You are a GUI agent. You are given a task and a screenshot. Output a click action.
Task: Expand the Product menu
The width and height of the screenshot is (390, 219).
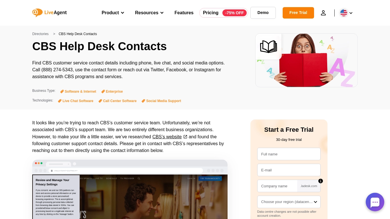point(113,13)
